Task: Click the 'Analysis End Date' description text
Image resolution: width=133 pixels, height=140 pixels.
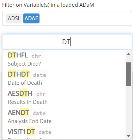Action: coord(30,121)
